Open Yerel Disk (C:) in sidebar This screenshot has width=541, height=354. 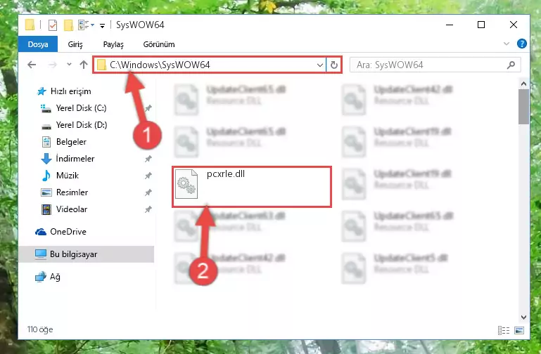(x=81, y=108)
